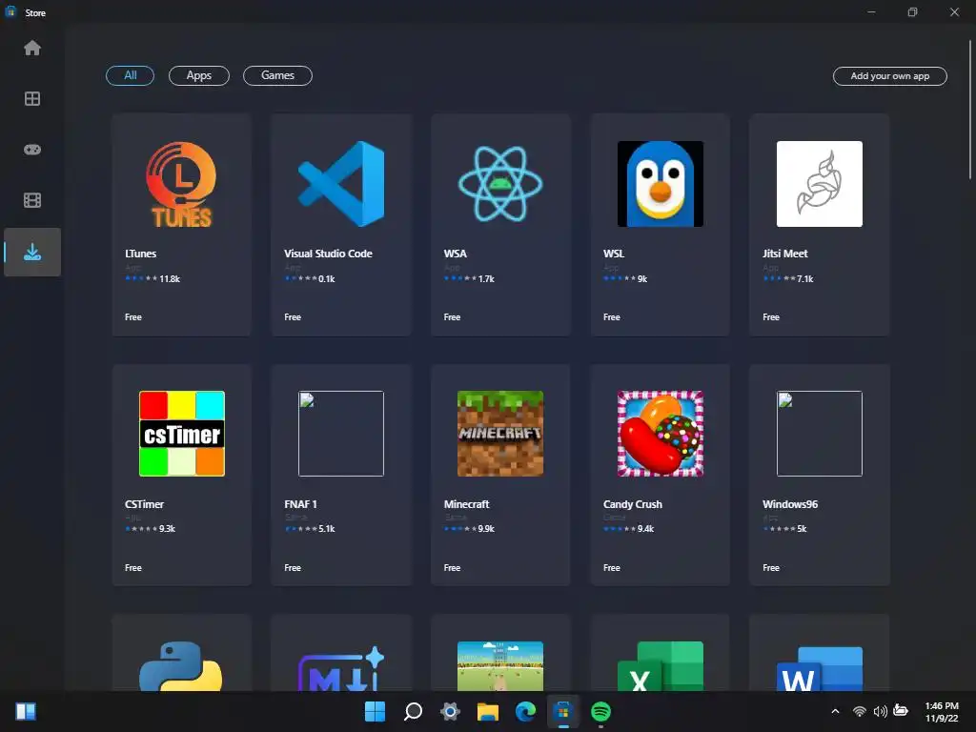Click the FNAF 1 title text
This screenshot has height=732, width=976.
click(x=300, y=504)
